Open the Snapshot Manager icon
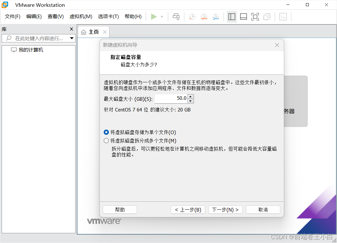Screen dimensions: 337x243 (x=215, y=17)
